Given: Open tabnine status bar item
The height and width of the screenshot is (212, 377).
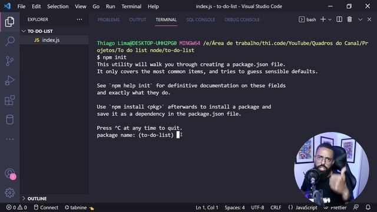Looking at the screenshot, I should click(x=79, y=207).
